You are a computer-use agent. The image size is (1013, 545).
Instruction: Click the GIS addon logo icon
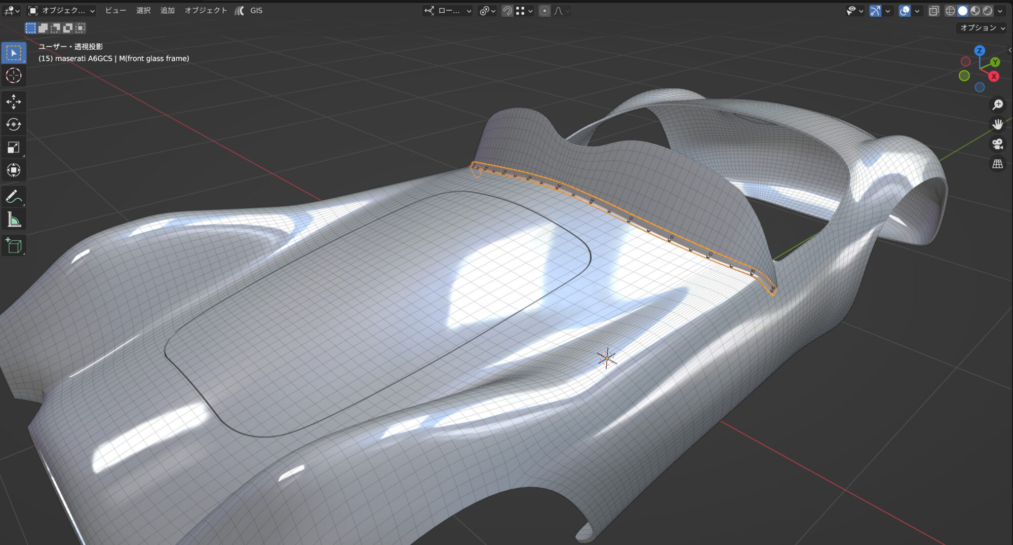point(239,11)
